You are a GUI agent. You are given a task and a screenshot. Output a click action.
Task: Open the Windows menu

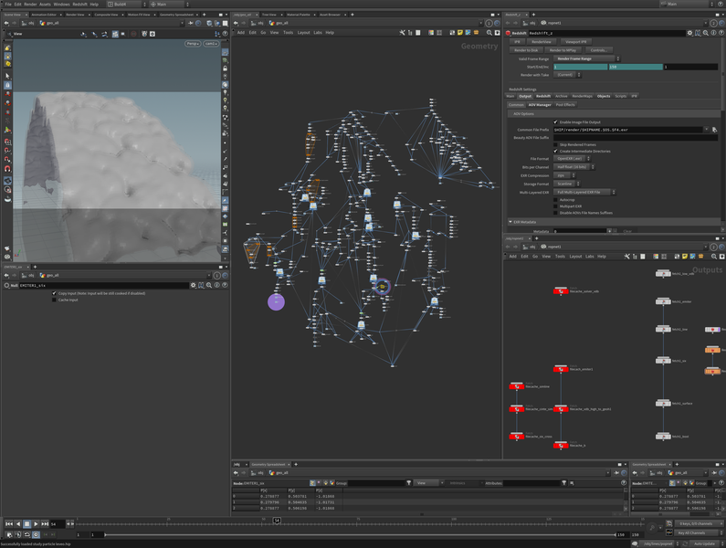click(x=61, y=5)
